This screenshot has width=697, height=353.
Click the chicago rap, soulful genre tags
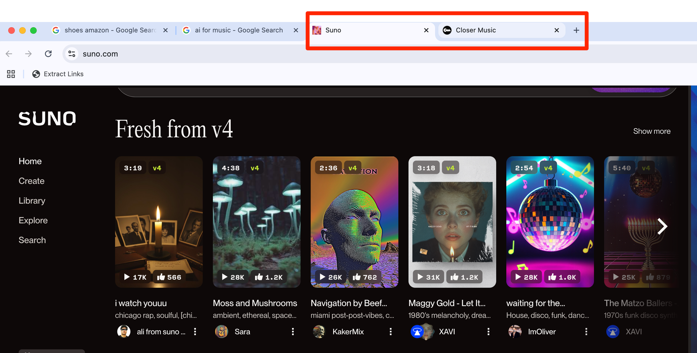pyautogui.click(x=156, y=315)
